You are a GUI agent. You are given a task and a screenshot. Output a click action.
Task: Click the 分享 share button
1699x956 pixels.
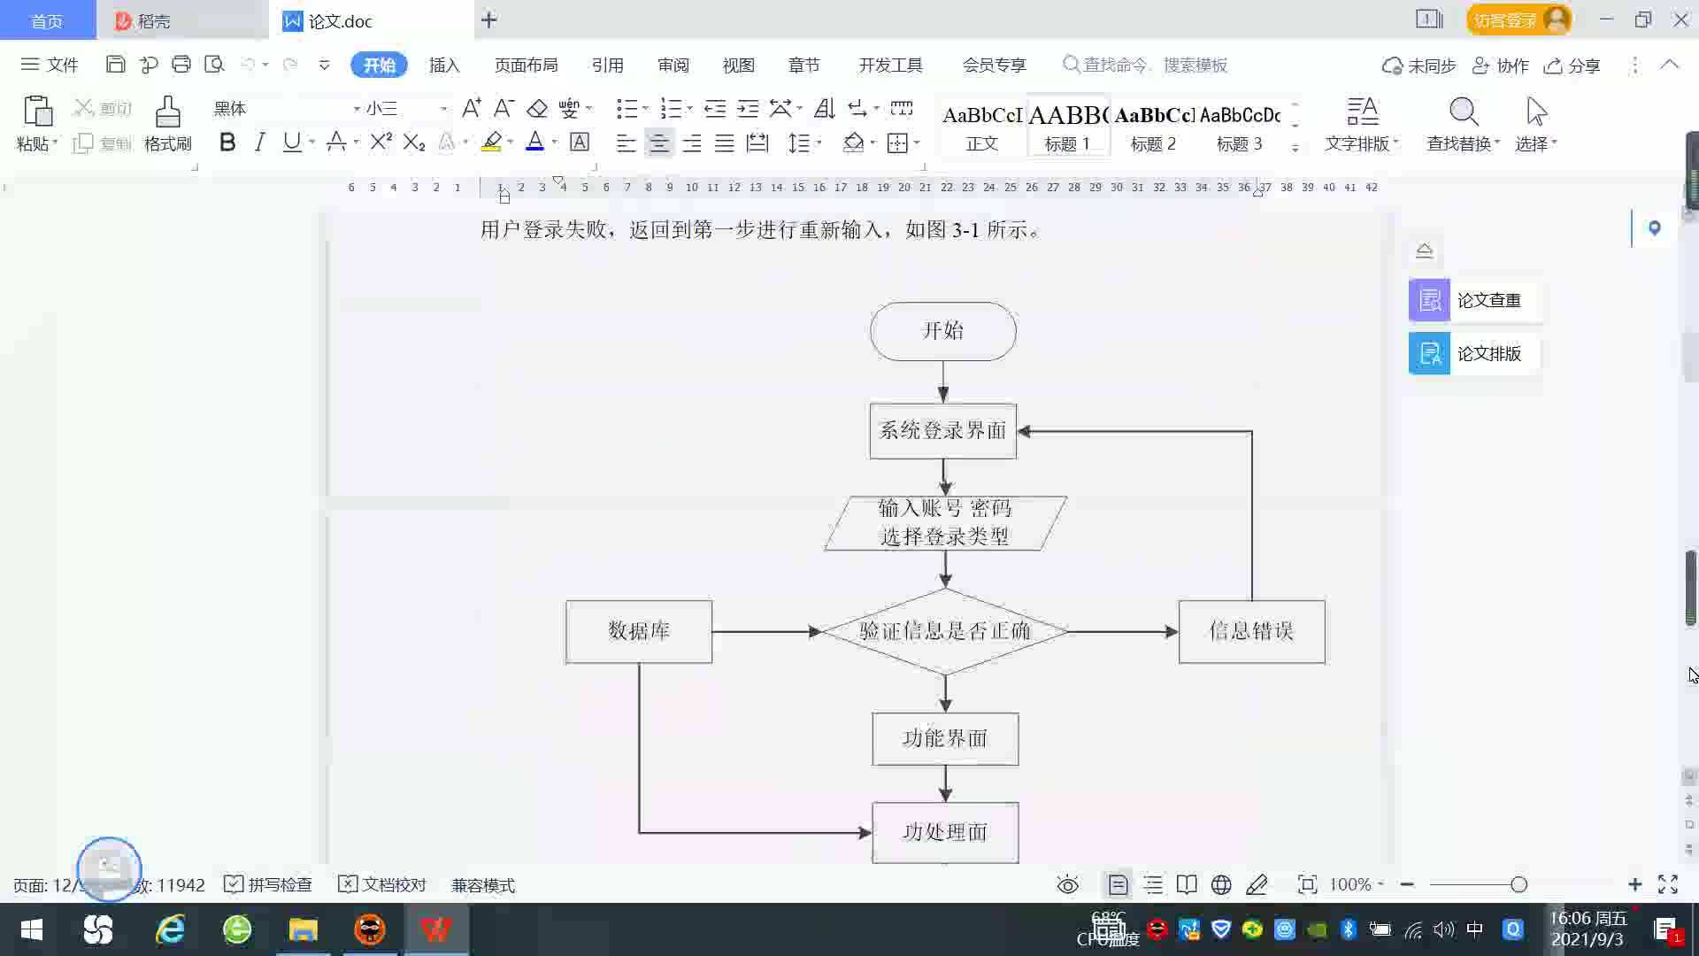click(1572, 66)
